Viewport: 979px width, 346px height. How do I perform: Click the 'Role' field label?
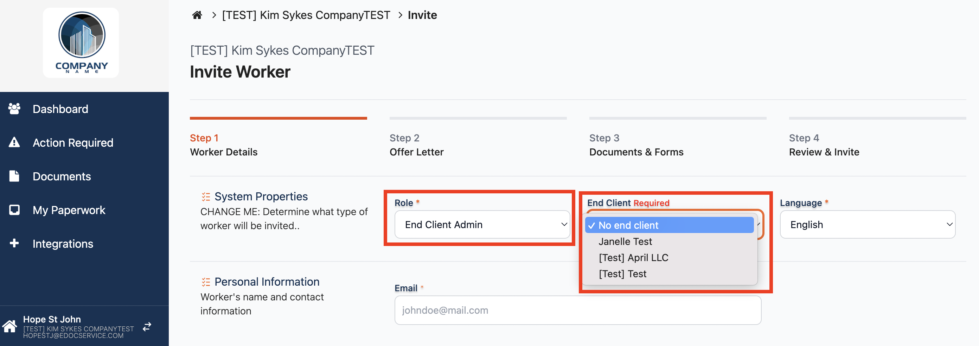pos(404,203)
